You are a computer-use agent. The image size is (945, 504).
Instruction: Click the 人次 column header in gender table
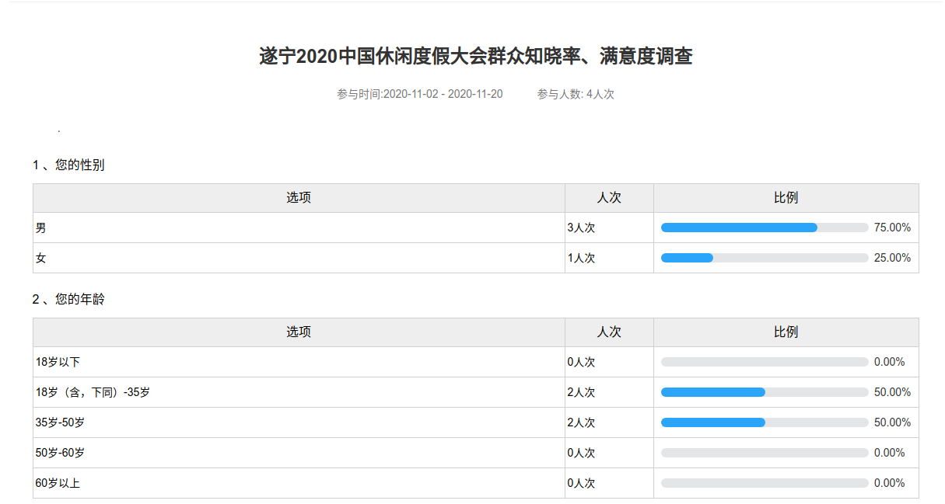tap(609, 198)
